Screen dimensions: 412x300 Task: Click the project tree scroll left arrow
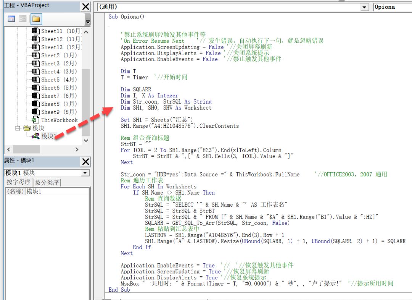(9, 149)
